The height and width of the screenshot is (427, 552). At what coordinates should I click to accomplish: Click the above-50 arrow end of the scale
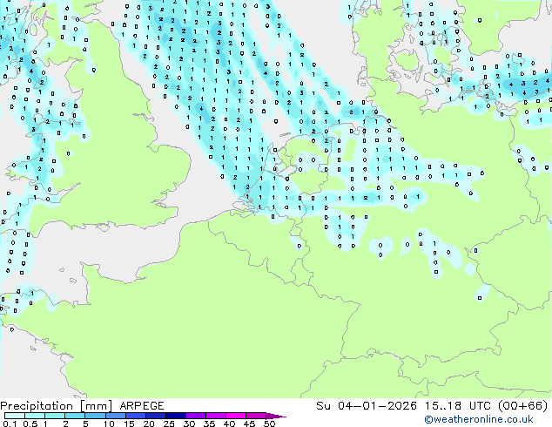[x=276, y=416]
